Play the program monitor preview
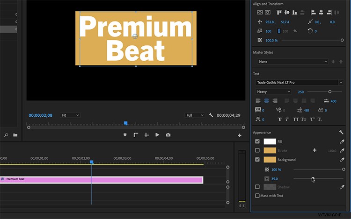 (x=157, y=135)
